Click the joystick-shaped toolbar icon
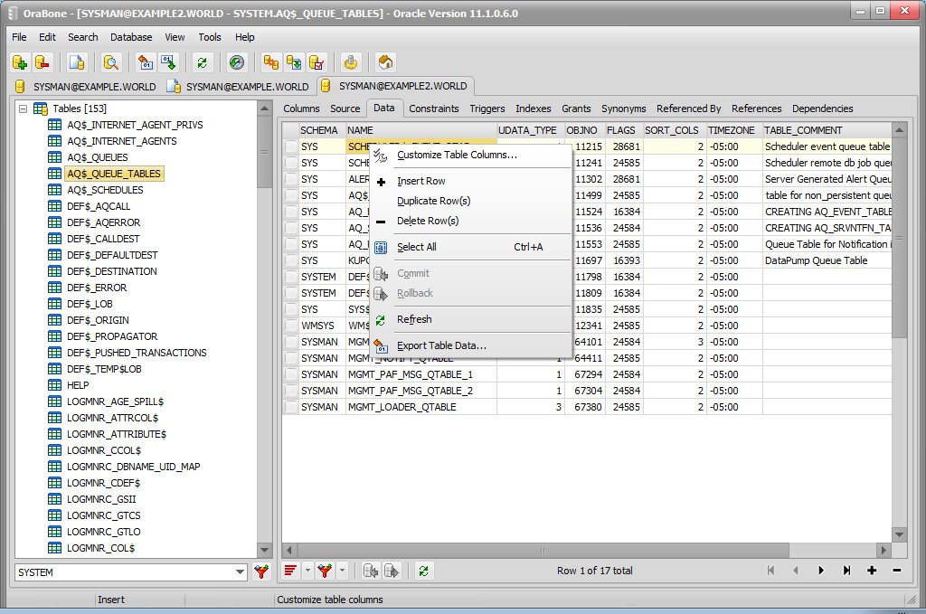 pos(351,62)
